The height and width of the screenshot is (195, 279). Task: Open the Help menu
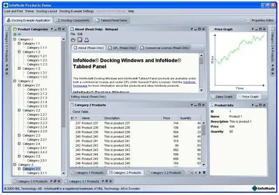pos(131,11)
